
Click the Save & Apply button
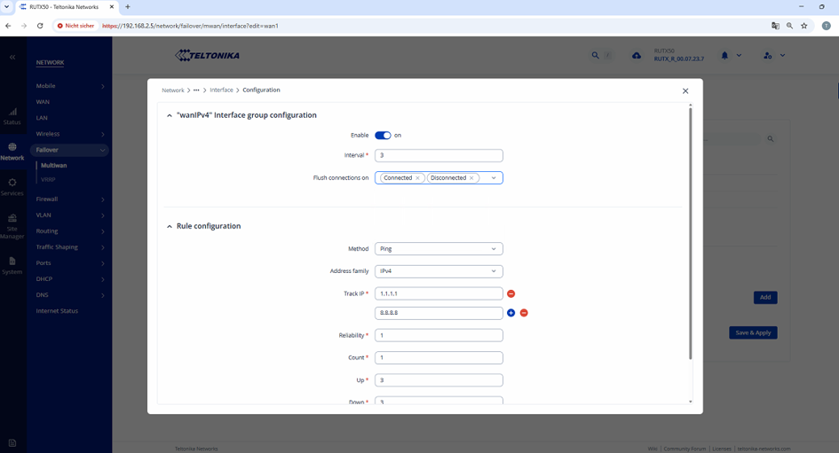point(753,332)
